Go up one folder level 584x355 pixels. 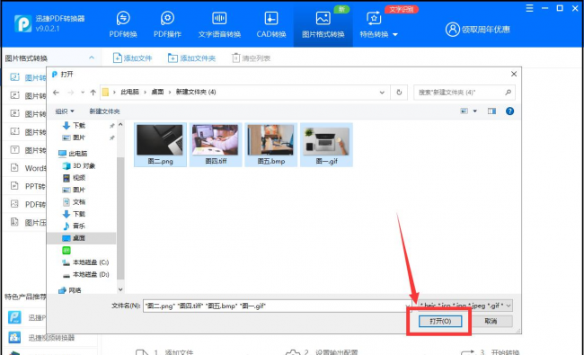[93, 93]
